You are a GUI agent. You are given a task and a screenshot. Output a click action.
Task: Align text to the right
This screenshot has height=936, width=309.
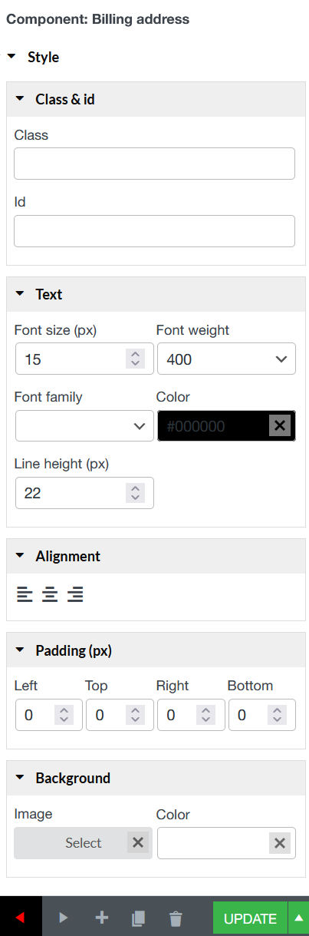[x=75, y=594]
